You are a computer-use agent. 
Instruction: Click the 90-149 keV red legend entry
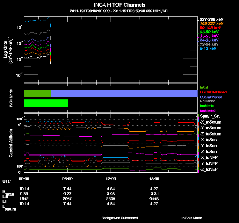click(x=209, y=28)
